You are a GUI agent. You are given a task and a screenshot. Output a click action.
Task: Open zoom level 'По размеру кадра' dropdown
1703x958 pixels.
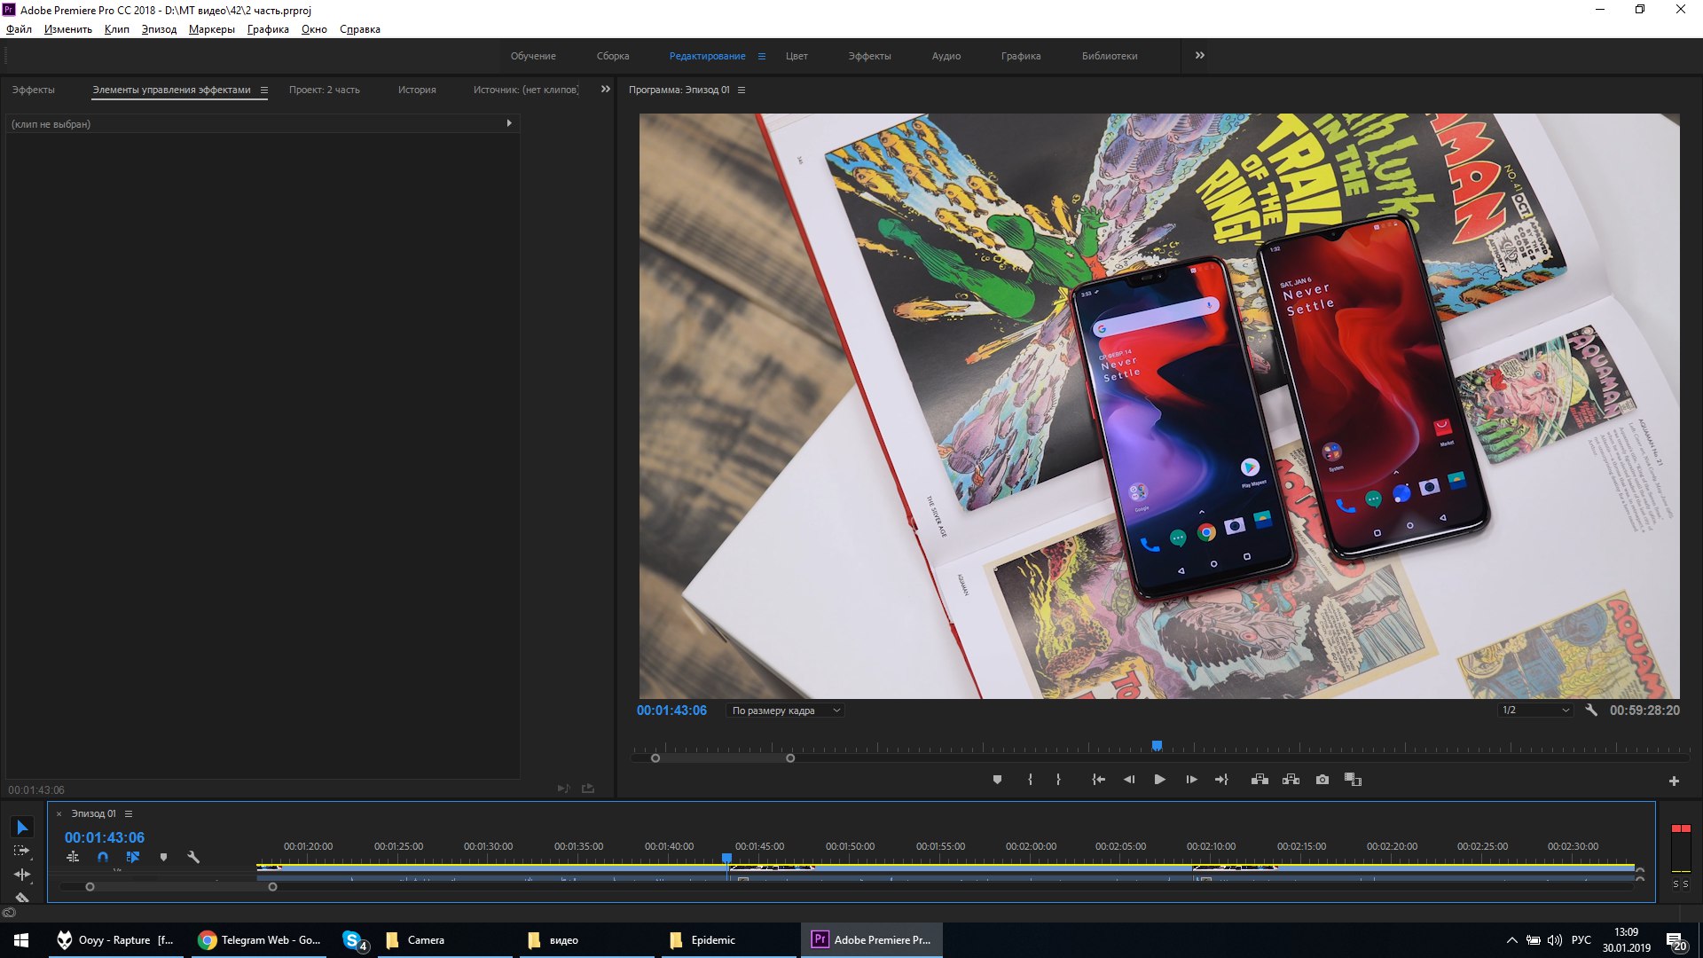pyautogui.click(x=785, y=711)
